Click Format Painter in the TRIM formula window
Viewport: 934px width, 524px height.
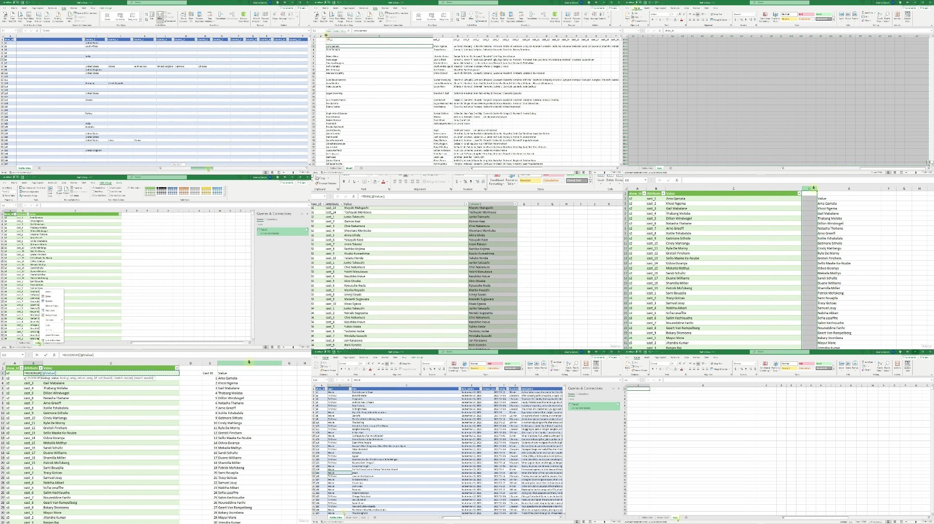click(x=326, y=183)
